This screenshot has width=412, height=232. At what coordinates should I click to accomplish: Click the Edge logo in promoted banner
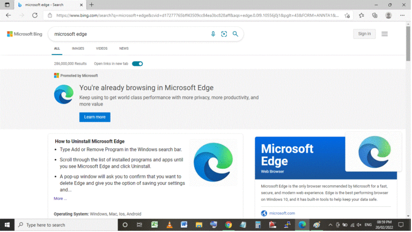(64, 94)
